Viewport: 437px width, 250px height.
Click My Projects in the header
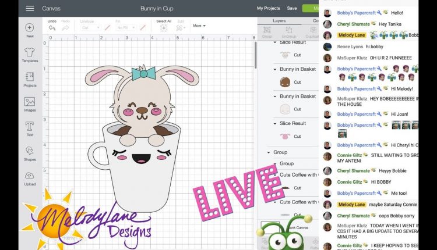click(x=269, y=8)
